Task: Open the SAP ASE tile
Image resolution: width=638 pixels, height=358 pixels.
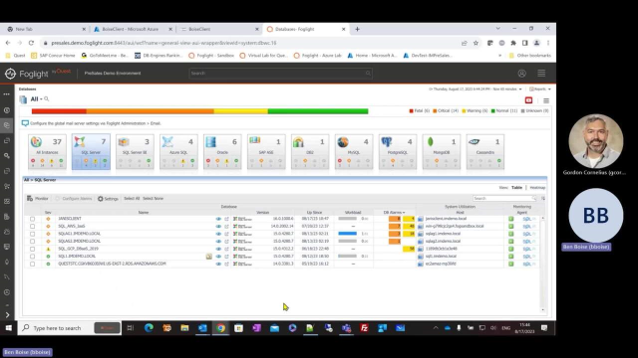Action: 266,152
